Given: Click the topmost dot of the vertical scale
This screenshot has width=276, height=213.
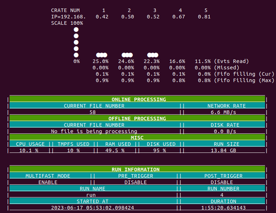Looking at the screenshot, I should [76, 29].
